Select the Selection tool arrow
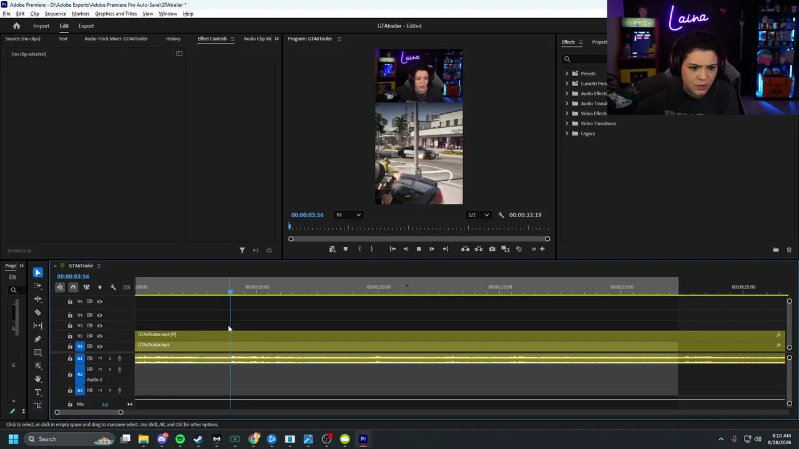Image resolution: width=799 pixels, height=449 pixels. pos(37,273)
